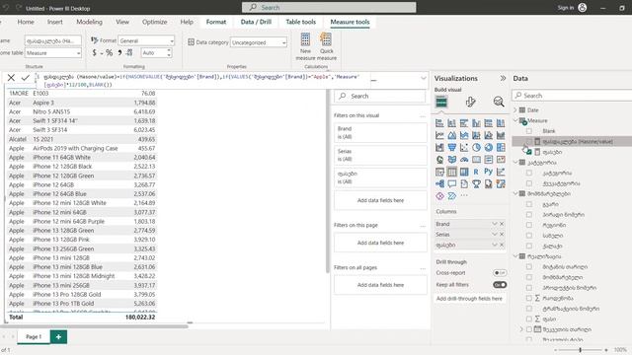Open Page 1 report tab
632x355 pixels.
click(x=34, y=336)
